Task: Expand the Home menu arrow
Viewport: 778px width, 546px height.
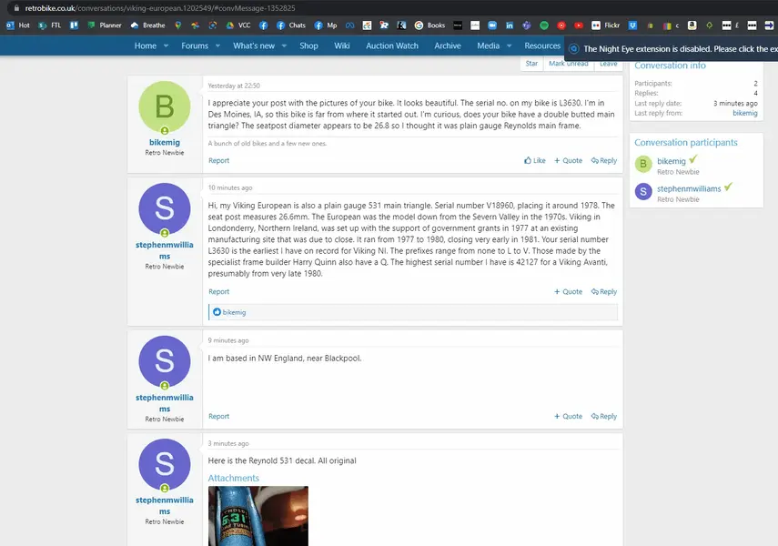Action: click(x=166, y=45)
